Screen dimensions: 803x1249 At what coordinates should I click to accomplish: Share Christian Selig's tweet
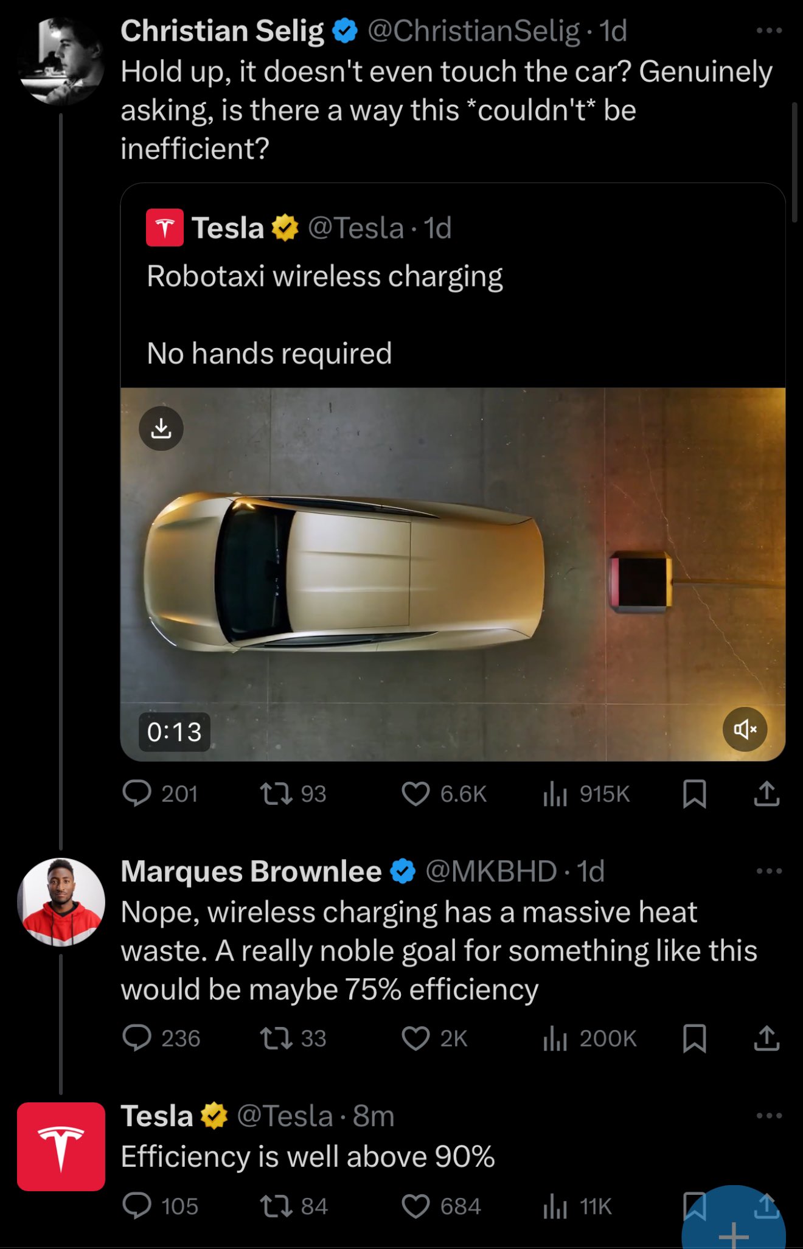[x=766, y=794]
